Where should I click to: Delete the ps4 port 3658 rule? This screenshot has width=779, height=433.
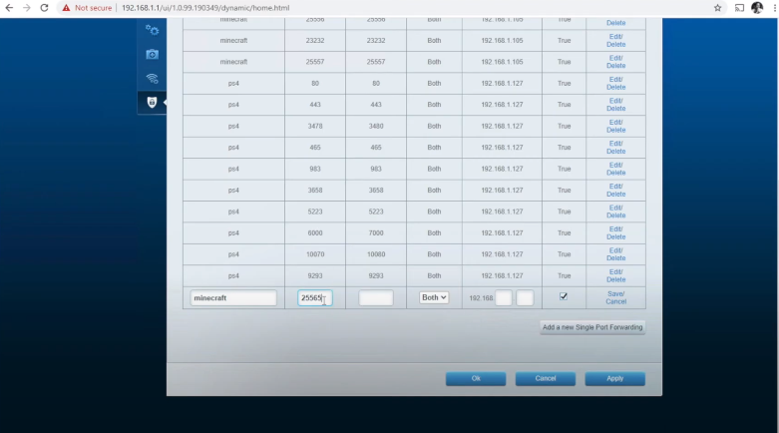pyautogui.click(x=616, y=194)
